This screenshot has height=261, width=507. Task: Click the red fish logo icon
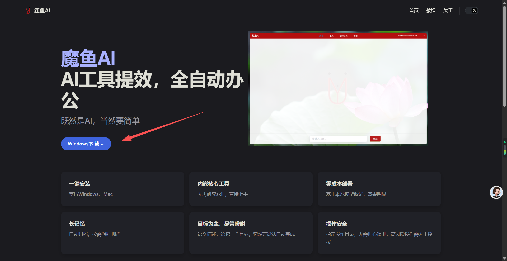click(27, 11)
